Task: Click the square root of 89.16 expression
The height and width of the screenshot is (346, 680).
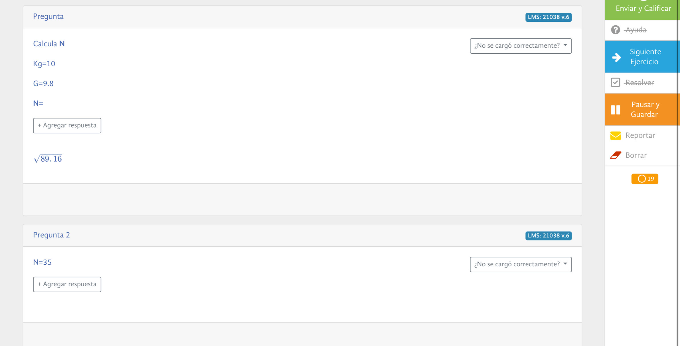Action: 48,158
